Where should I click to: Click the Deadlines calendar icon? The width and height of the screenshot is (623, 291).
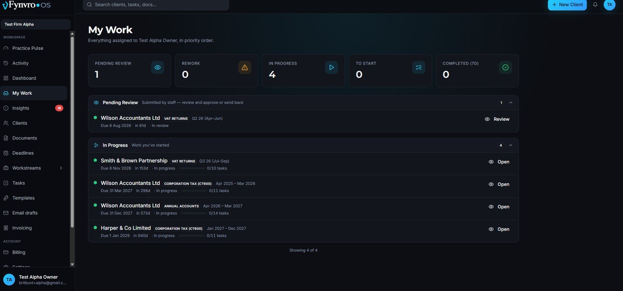coord(6,153)
